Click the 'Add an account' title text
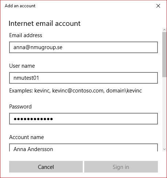This screenshot has width=167, height=178. pos(20,6)
